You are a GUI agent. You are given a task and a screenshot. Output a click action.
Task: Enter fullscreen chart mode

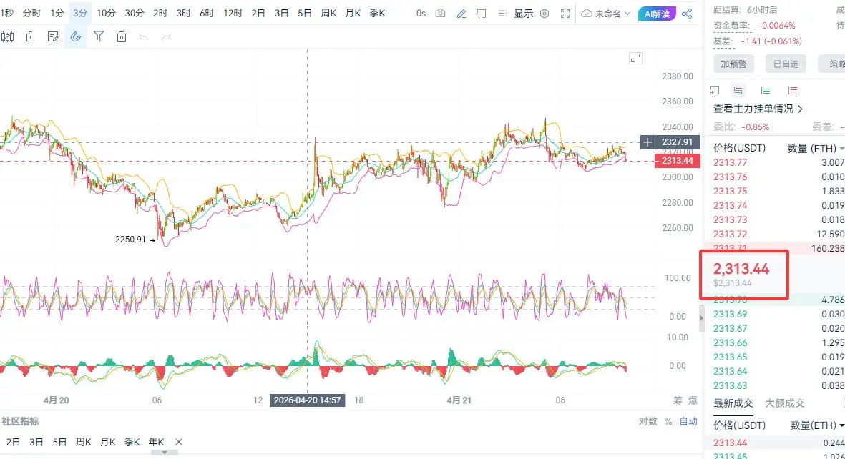tap(565, 14)
